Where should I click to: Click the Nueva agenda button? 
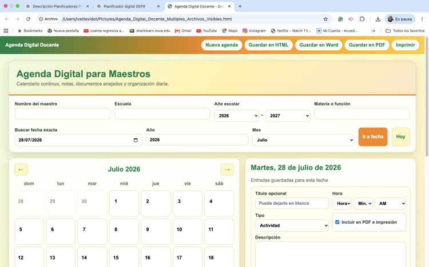tap(221, 45)
